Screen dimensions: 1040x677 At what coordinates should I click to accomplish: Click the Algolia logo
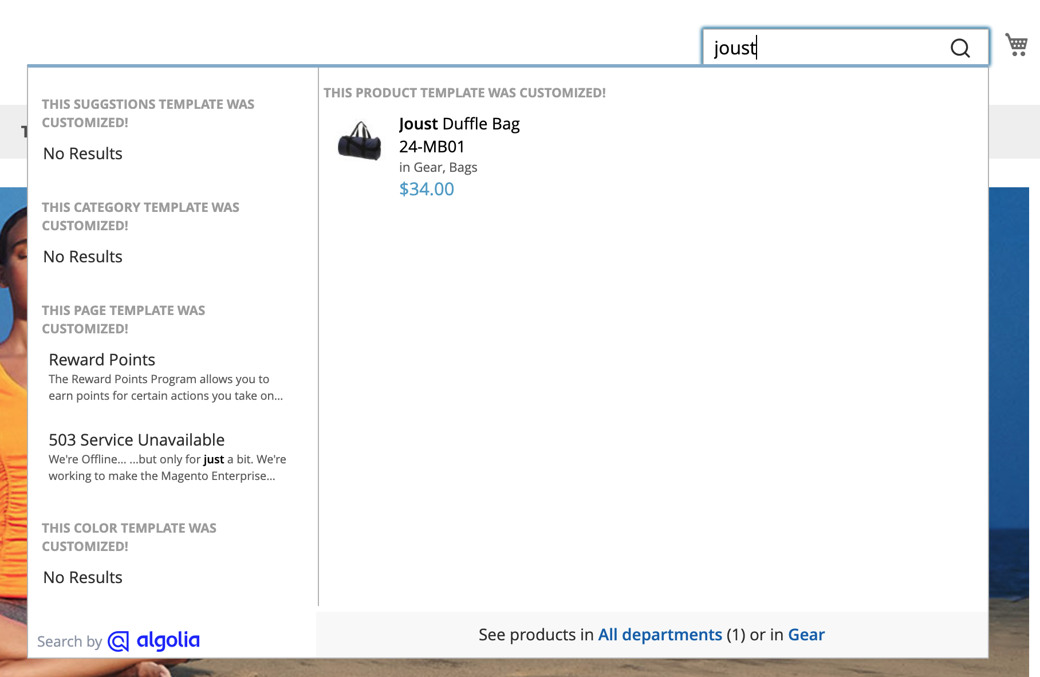[x=153, y=641]
